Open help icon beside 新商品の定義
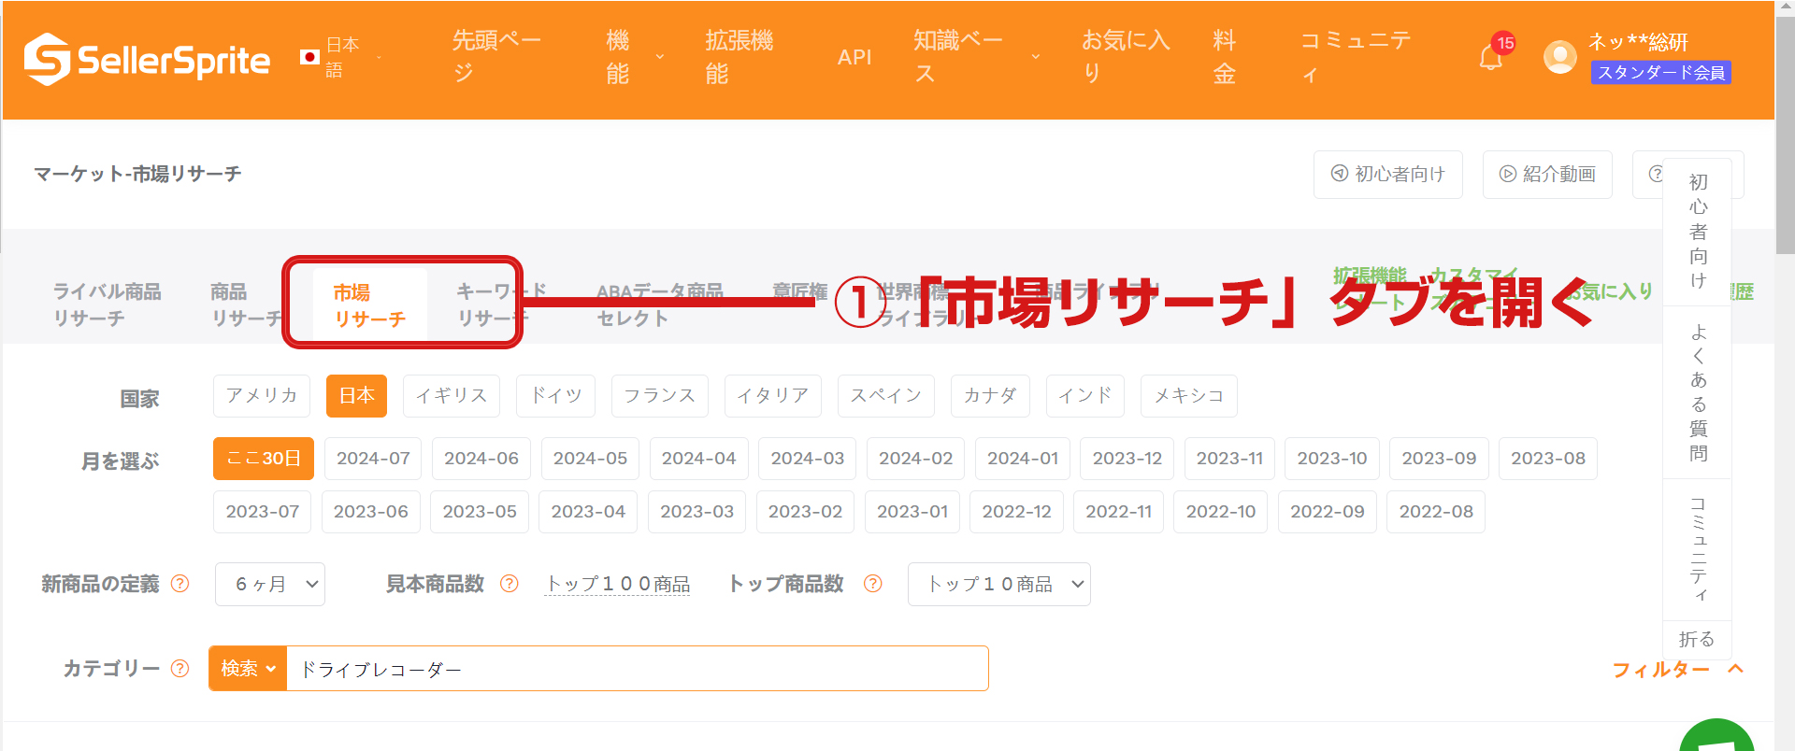Screen dimensions: 1795x751 click(x=180, y=584)
